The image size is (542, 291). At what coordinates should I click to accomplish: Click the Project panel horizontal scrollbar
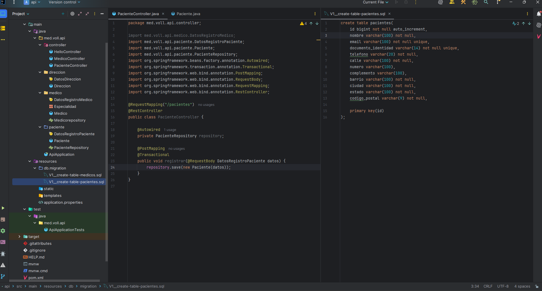pyautogui.click(x=55, y=281)
